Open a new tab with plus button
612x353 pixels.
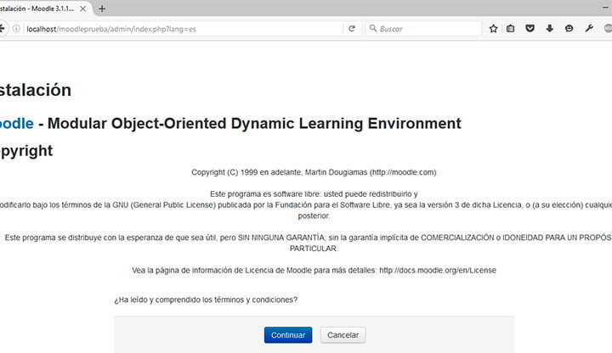[x=102, y=8]
